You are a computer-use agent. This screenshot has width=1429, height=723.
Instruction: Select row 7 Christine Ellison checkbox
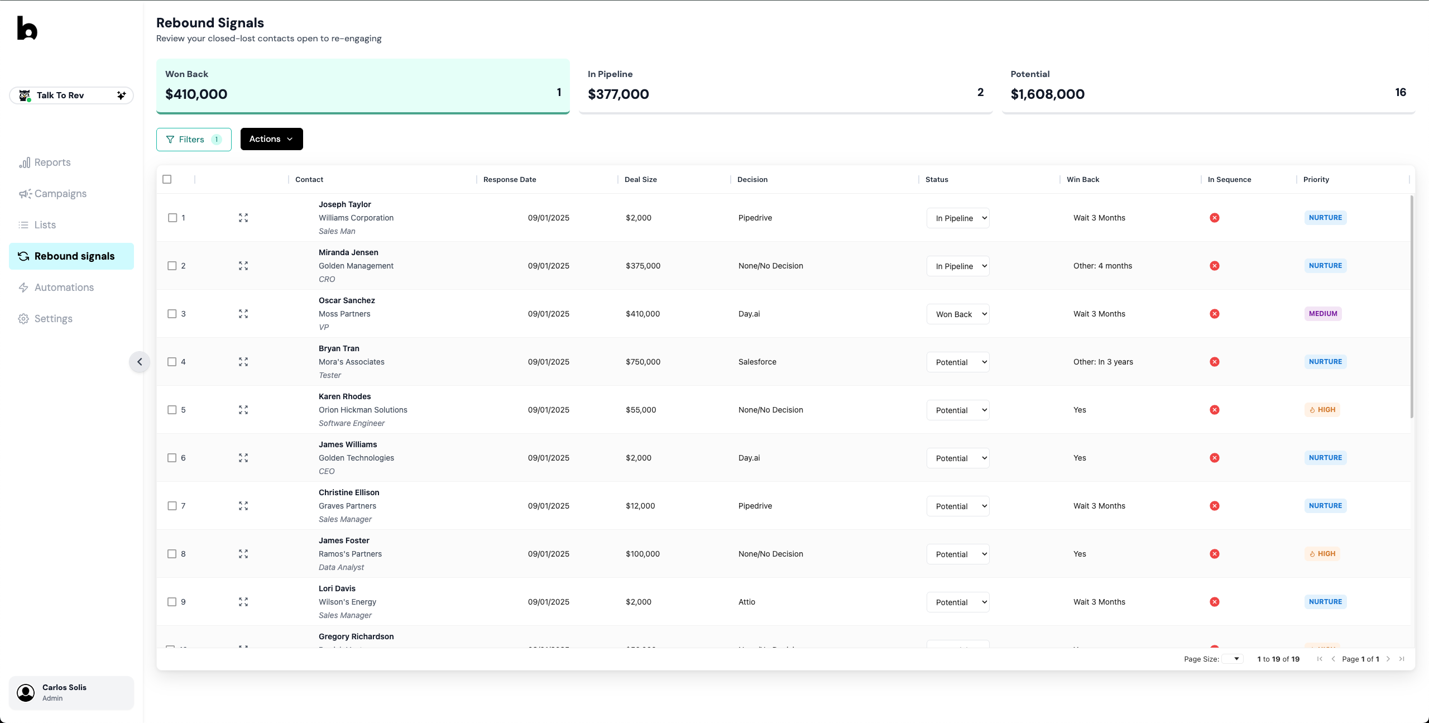(172, 506)
